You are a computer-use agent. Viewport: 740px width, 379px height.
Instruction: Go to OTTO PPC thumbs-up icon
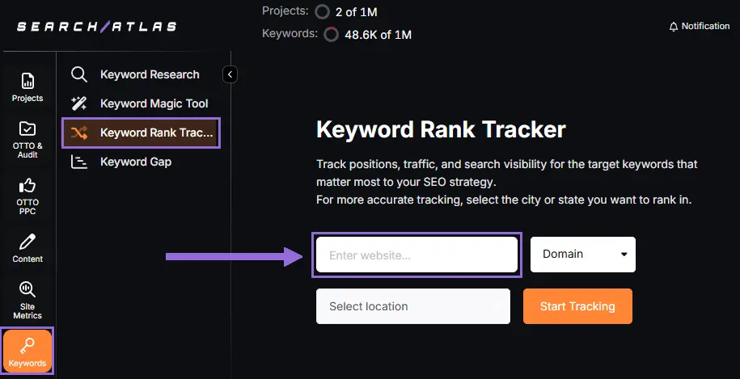click(27, 186)
